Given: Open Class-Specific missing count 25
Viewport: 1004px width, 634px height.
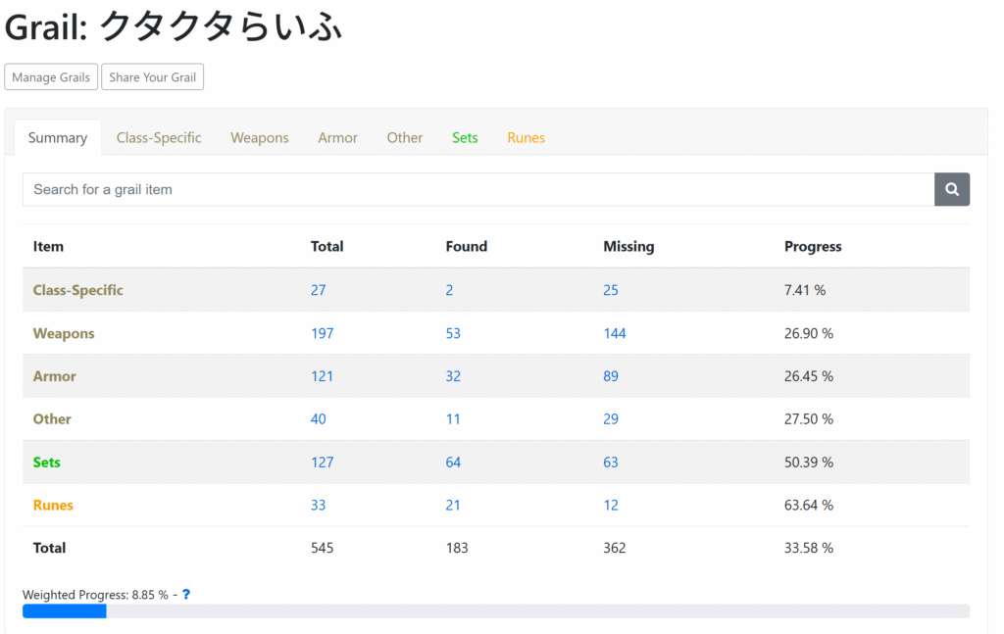Looking at the screenshot, I should coord(611,290).
